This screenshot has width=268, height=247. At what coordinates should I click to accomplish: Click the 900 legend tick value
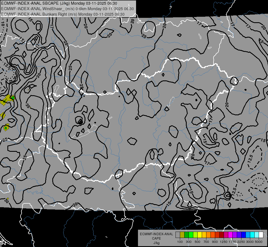click(215, 242)
